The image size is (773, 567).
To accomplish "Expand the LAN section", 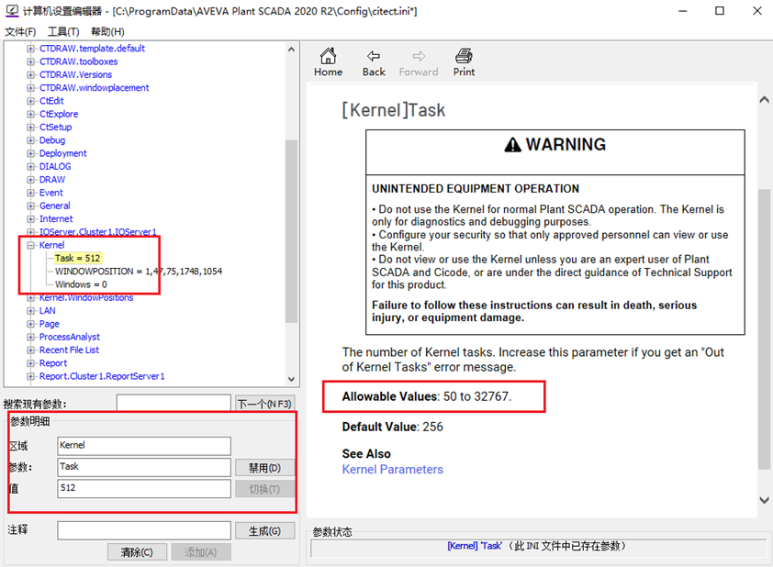I will [30, 311].
